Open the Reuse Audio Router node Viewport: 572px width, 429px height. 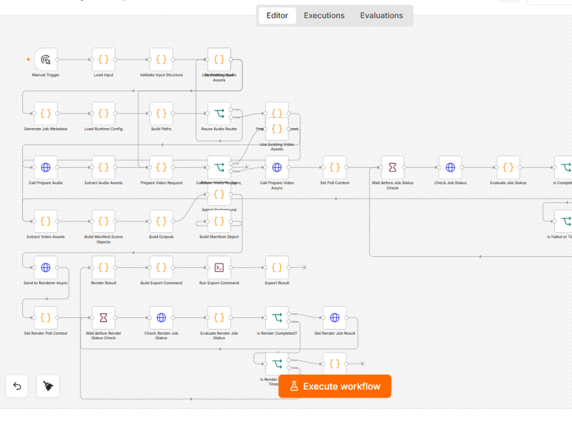coord(219,113)
